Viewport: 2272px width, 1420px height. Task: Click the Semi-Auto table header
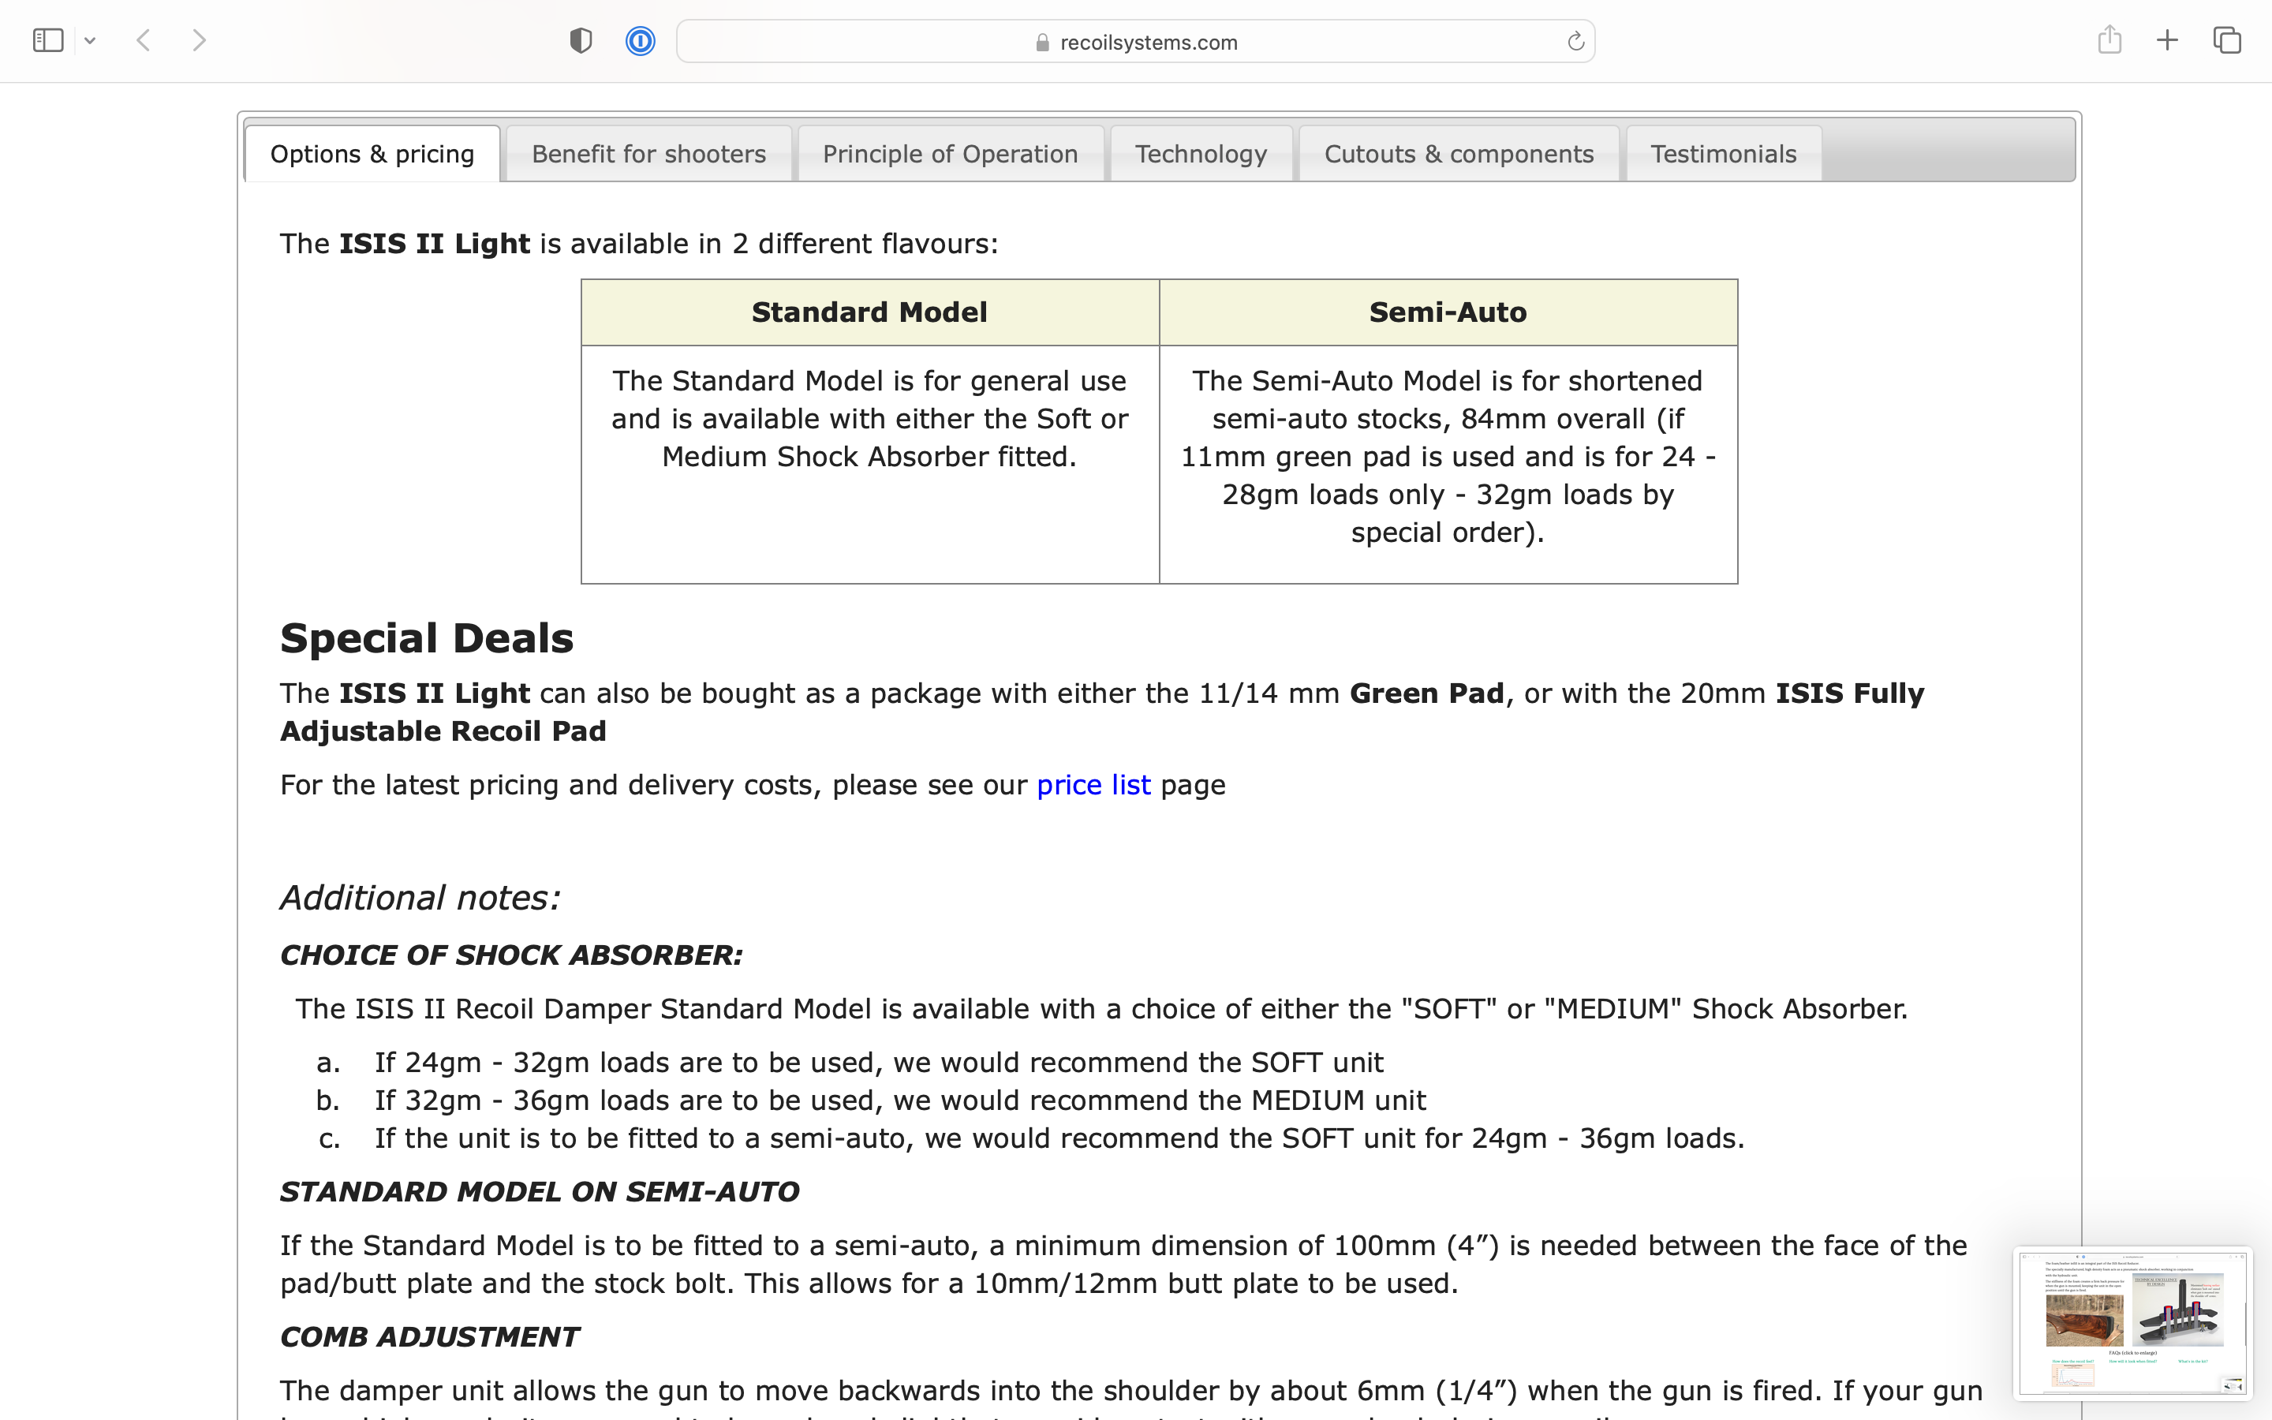coord(1448,312)
